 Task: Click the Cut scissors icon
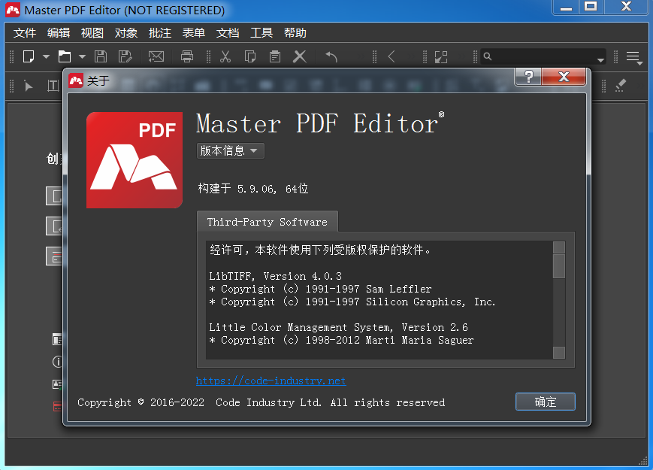(225, 56)
